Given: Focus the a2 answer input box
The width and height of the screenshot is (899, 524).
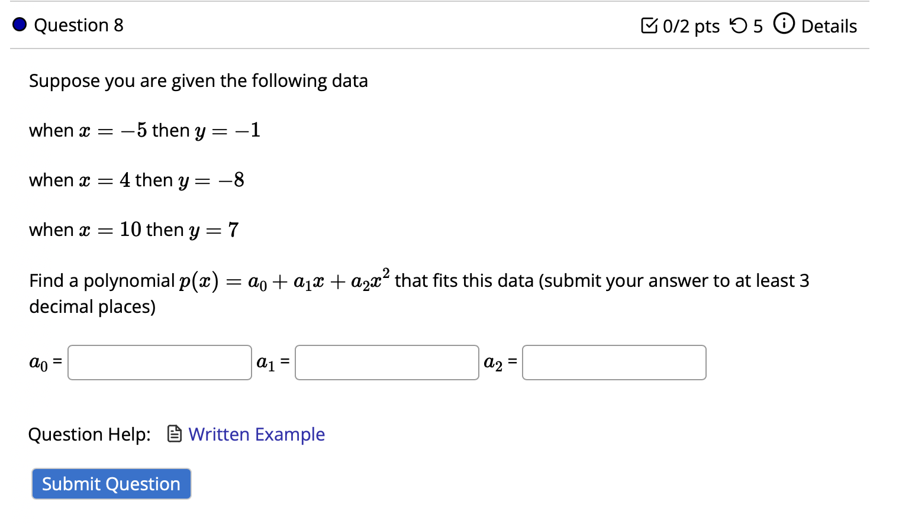Looking at the screenshot, I should 614,363.
